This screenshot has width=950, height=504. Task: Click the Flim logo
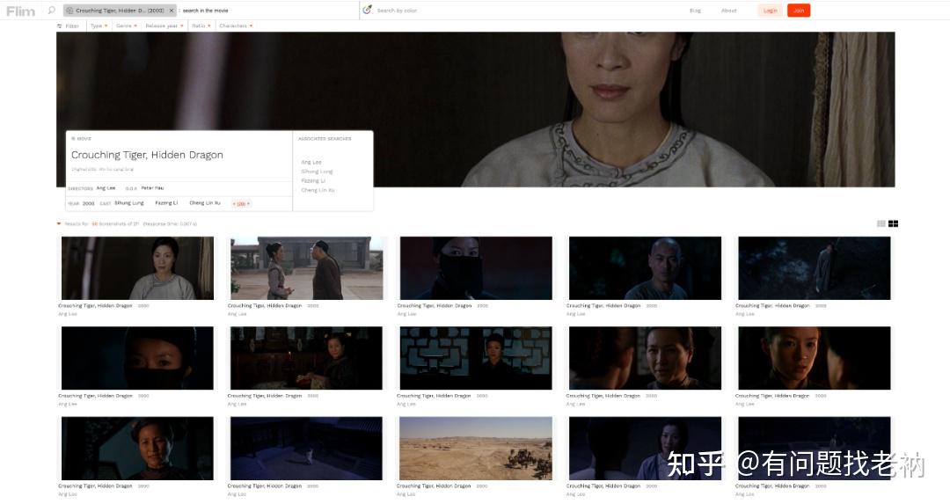tap(20, 11)
